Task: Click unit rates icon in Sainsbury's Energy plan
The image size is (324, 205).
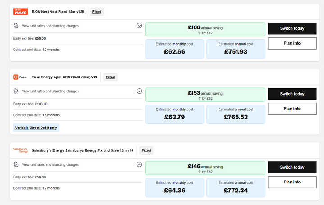Action: click(16, 164)
